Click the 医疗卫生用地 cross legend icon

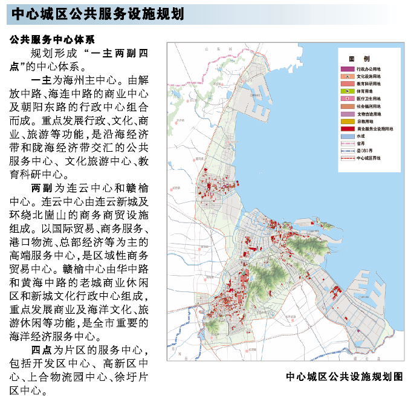pos(348,99)
